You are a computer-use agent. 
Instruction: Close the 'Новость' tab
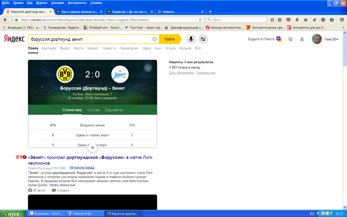[202, 12]
